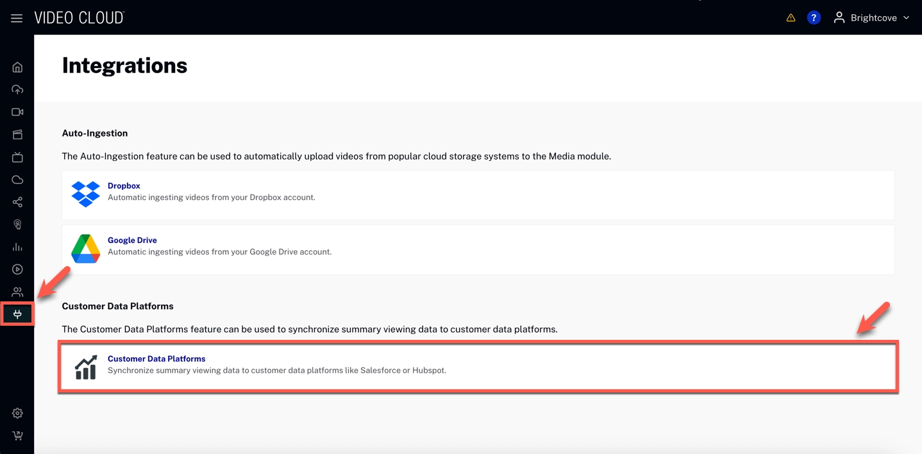Screen dimensions: 922x454
Task: Open the Audience people icon in sidebar
Action: pos(17,292)
